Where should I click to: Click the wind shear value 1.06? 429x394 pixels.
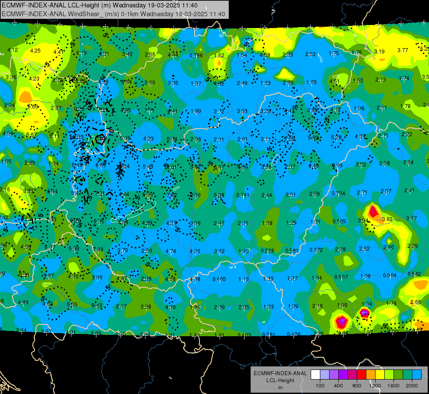365,276
